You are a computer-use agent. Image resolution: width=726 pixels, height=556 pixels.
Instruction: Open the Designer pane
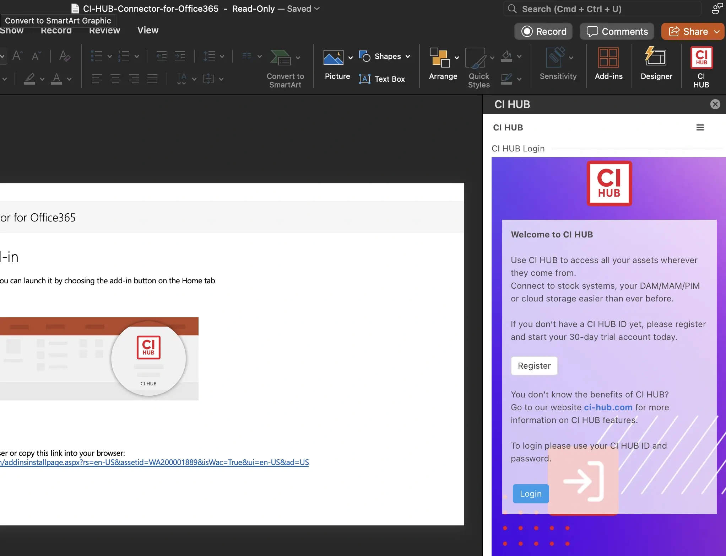[656, 64]
